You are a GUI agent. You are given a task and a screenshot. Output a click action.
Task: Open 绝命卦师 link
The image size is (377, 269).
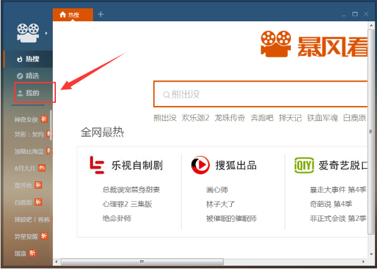click(x=117, y=218)
